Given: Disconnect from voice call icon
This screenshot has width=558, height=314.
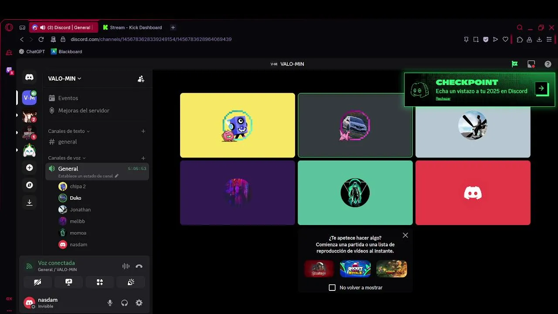Looking at the screenshot, I should coord(139,266).
